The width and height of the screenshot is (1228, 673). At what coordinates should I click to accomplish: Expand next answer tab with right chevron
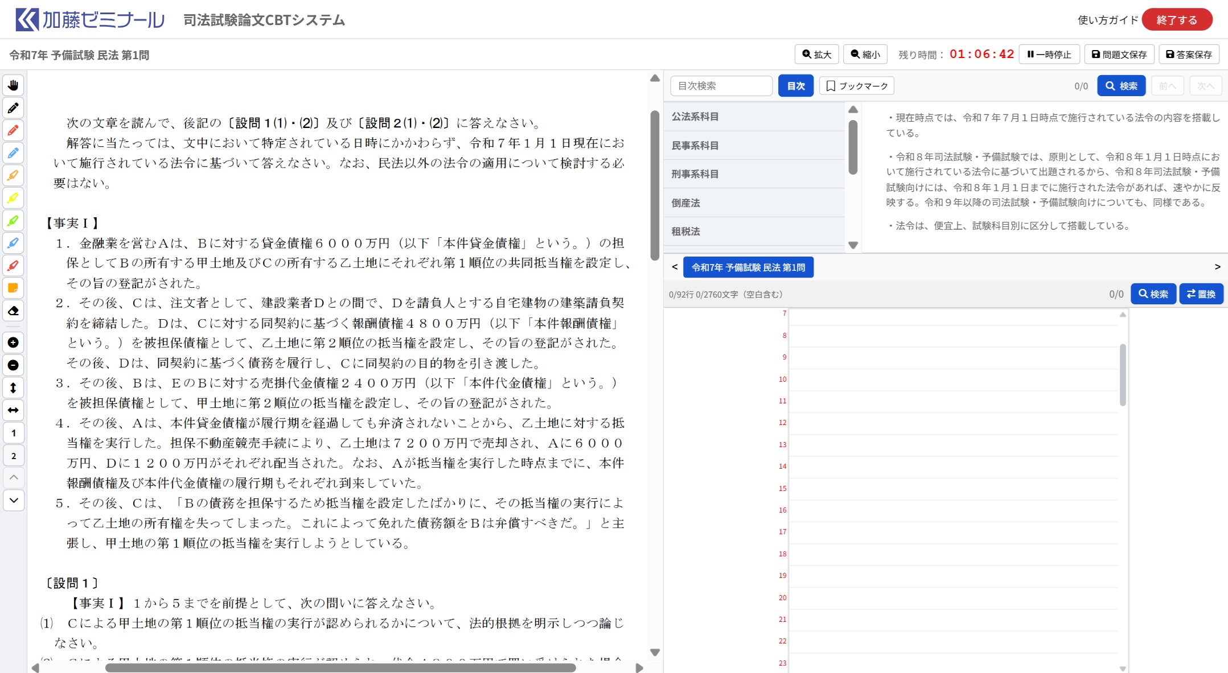(1217, 267)
